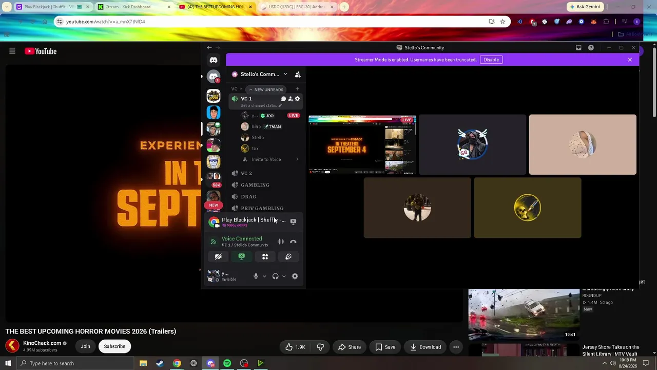Go to YouTube home via logo
The width and height of the screenshot is (657, 370).
[41, 51]
